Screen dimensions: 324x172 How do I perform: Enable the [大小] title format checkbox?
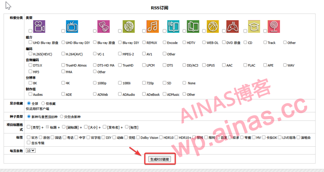tap(86, 127)
